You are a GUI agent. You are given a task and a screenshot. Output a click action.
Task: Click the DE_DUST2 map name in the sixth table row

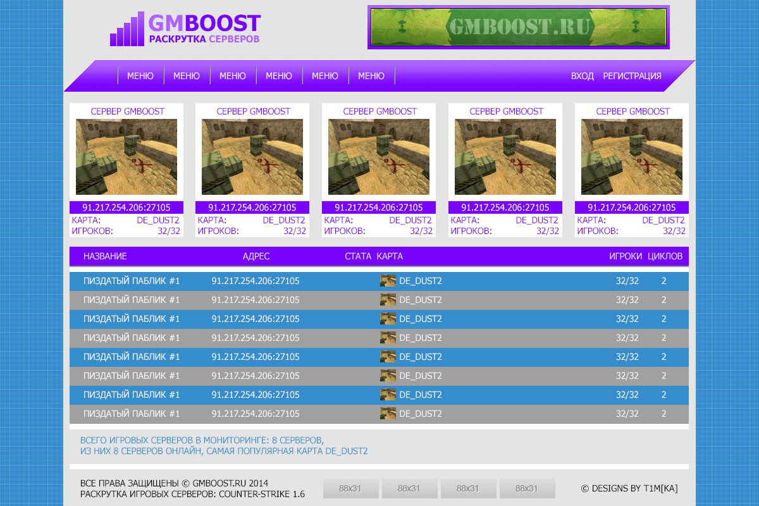pos(421,376)
